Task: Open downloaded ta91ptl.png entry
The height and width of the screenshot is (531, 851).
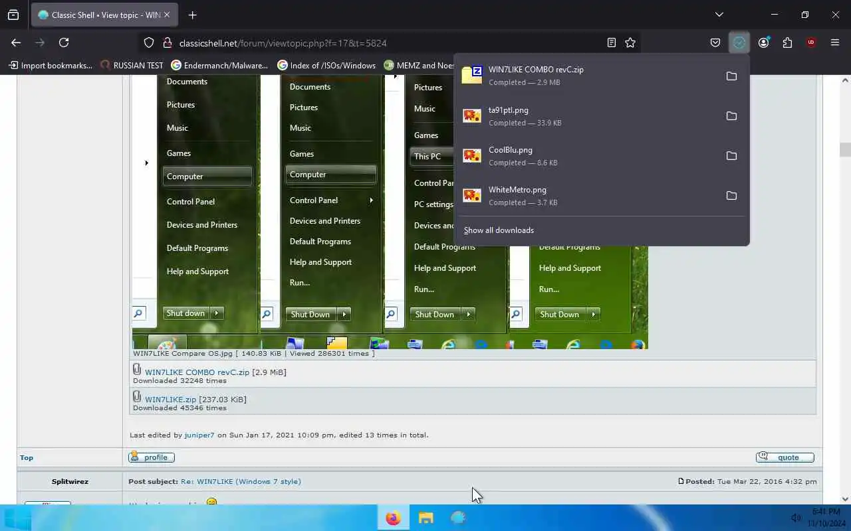Action: coord(588,116)
